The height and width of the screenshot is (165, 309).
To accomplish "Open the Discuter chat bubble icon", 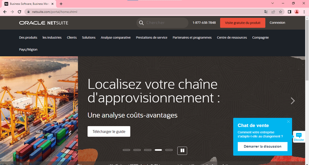I will 299,136.
